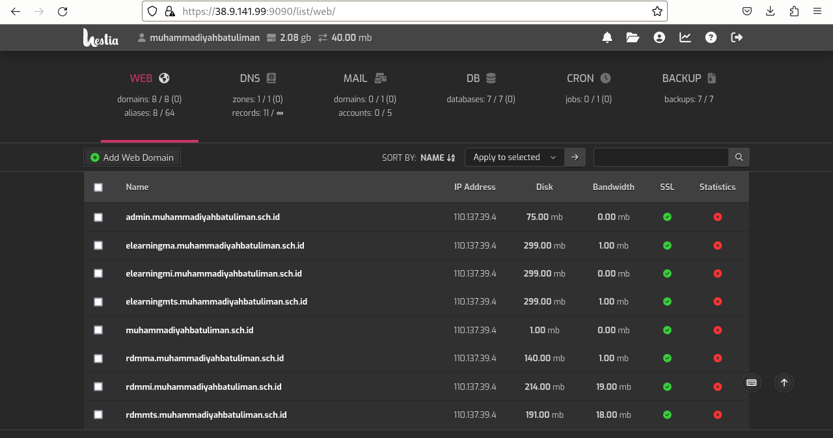The height and width of the screenshot is (438, 833).
Task: Open the Sort By Name dropdown
Action: click(x=437, y=157)
